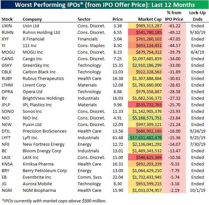This screenshot has width=209, height=205.
Task: Click the Market Cap column header
Action: point(150,19)
